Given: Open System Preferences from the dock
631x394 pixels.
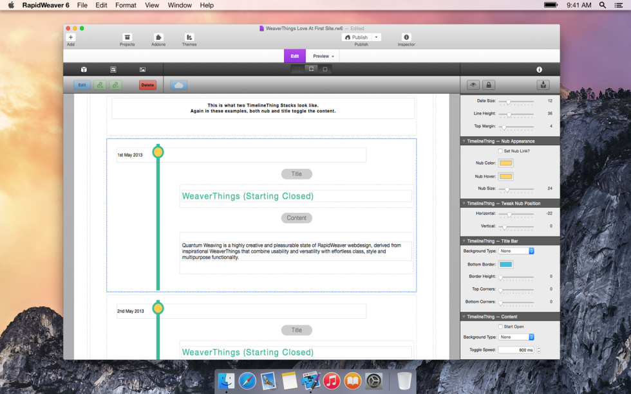Looking at the screenshot, I should [373, 381].
